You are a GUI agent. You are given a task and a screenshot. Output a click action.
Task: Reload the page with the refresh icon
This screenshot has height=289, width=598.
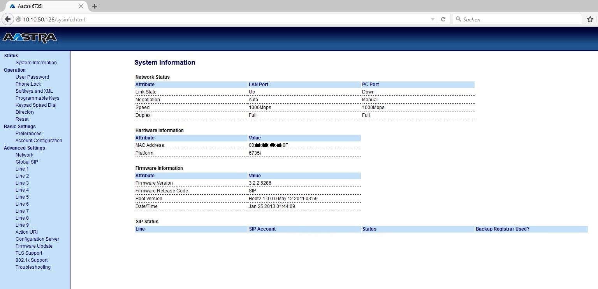[443, 19]
